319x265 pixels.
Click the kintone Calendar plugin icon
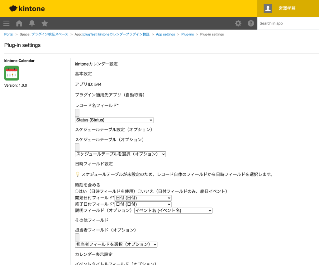pos(12,73)
